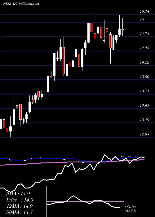Screen dimensions: 155x217
Task: Click the 50MA : 14.7 readout
Action: pyautogui.click(x=19, y=212)
